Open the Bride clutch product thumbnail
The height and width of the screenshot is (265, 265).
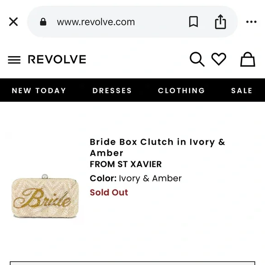[45, 196]
